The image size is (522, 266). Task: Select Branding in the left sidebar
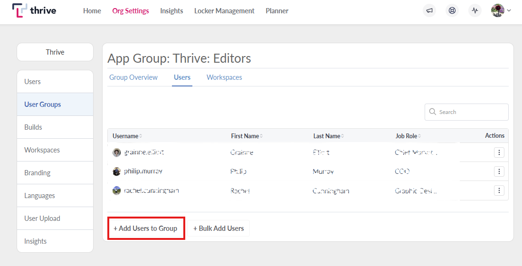tap(38, 173)
